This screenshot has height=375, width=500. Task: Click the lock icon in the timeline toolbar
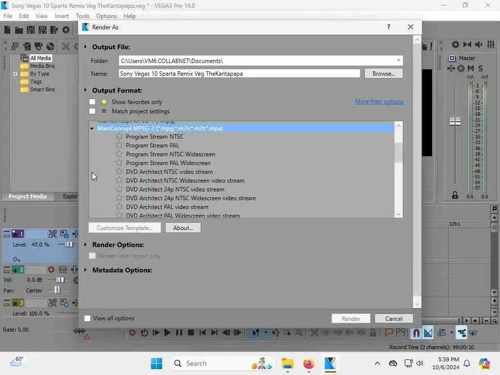[373, 333]
